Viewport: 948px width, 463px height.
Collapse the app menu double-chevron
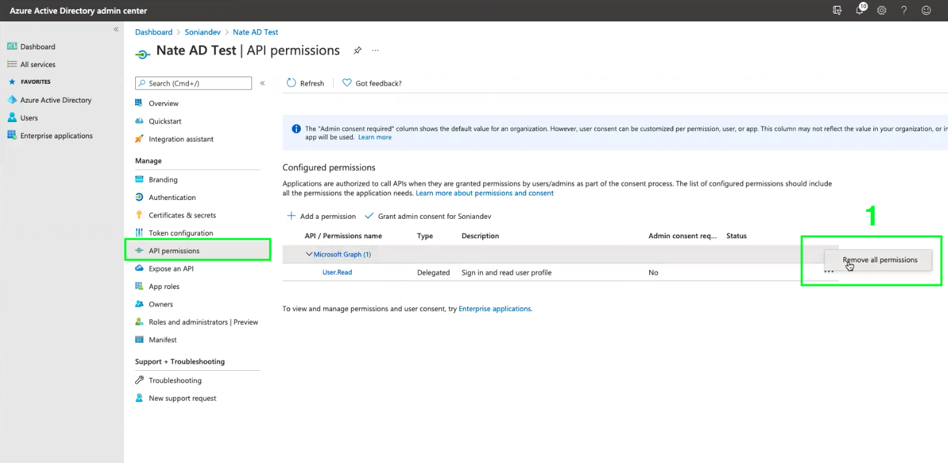tap(263, 83)
